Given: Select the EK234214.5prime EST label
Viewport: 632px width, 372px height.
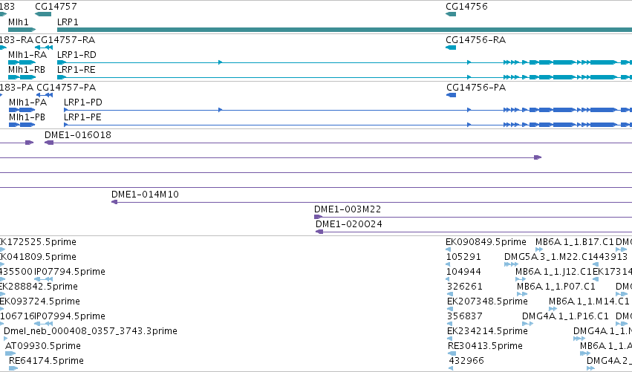Looking at the screenshot, I should 487,331.
